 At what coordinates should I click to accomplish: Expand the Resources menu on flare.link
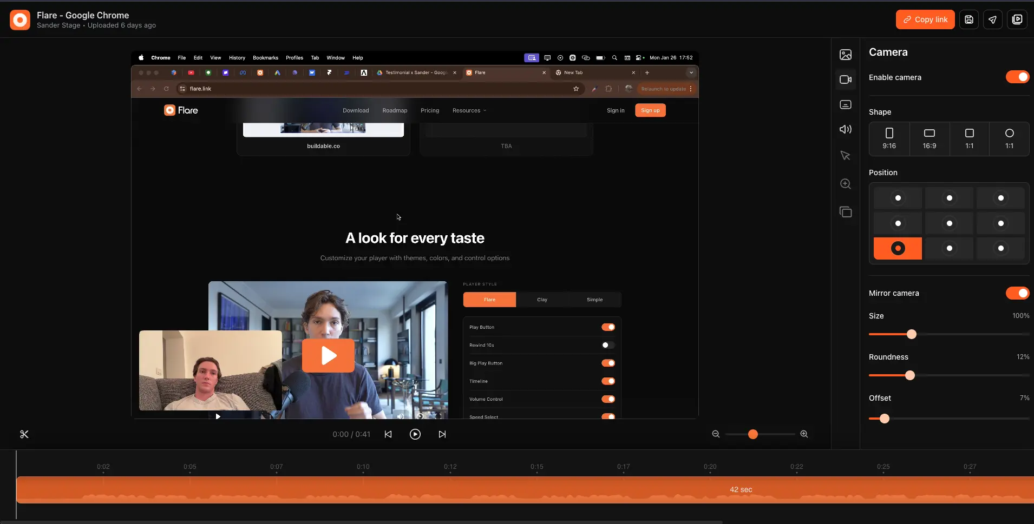click(469, 110)
